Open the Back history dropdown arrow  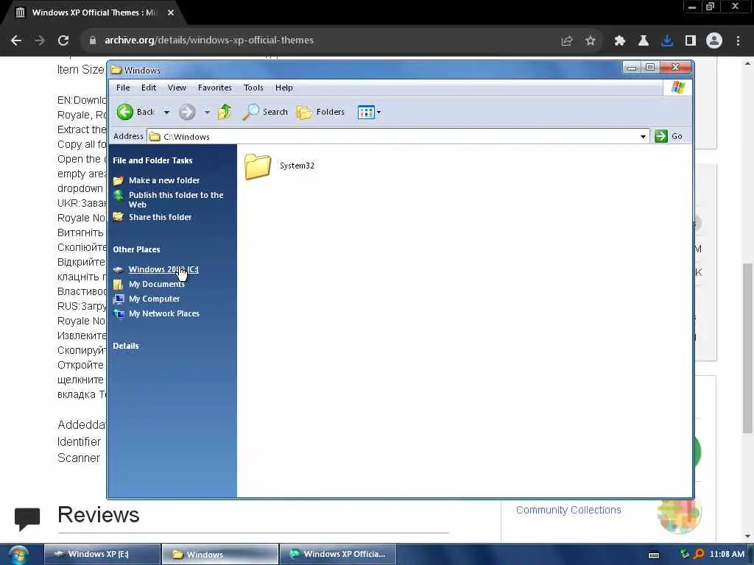(166, 112)
